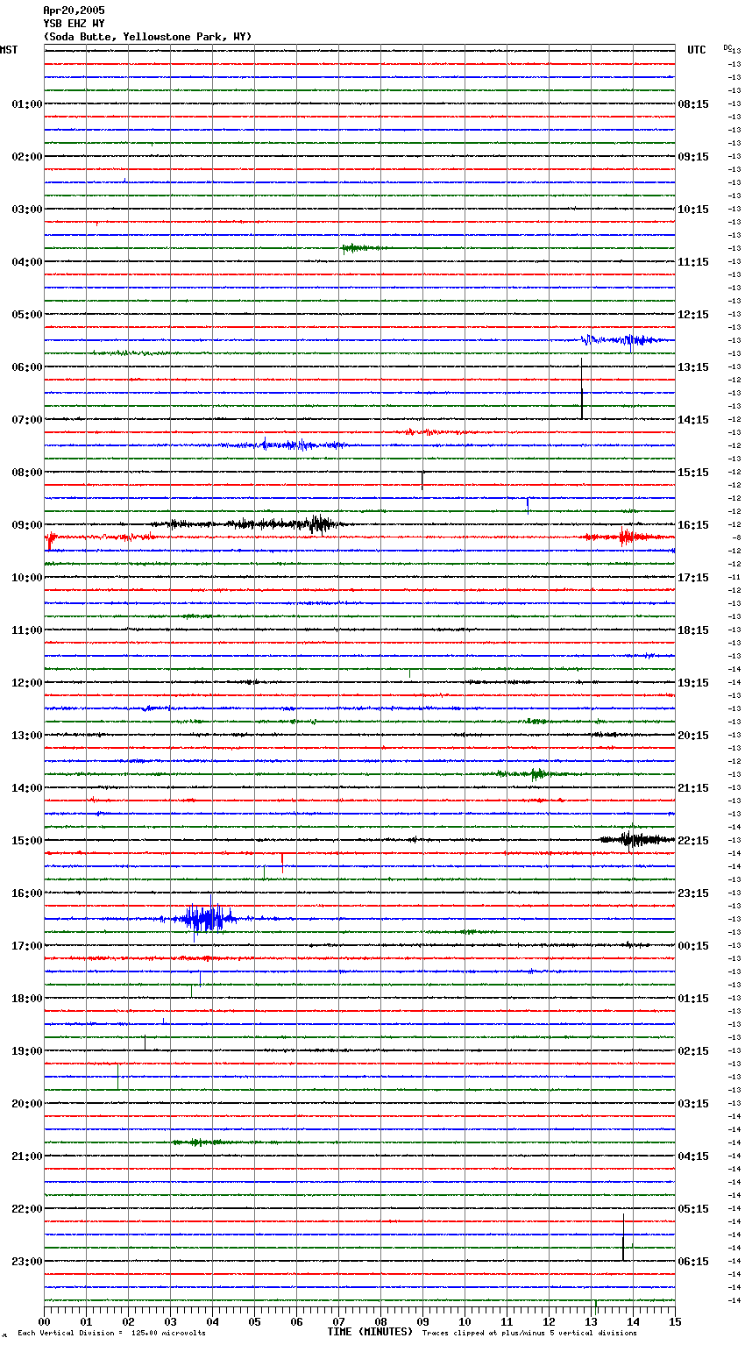This screenshot has width=745, height=1345.
Task: Click the 'MST' column label
Action: pos(9,50)
